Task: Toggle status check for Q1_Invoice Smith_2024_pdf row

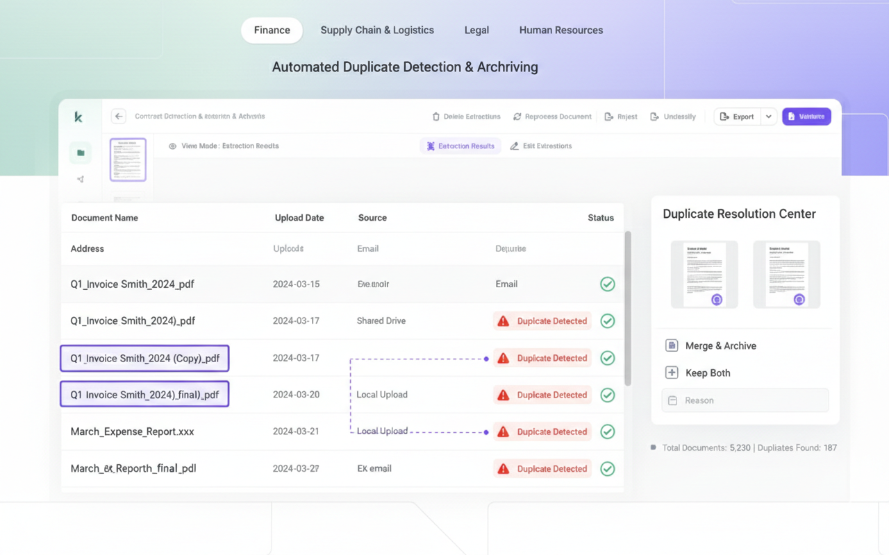Action: (x=608, y=284)
